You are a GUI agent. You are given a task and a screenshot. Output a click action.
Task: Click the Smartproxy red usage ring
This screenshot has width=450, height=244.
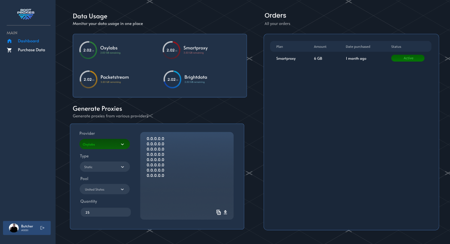[x=171, y=50]
